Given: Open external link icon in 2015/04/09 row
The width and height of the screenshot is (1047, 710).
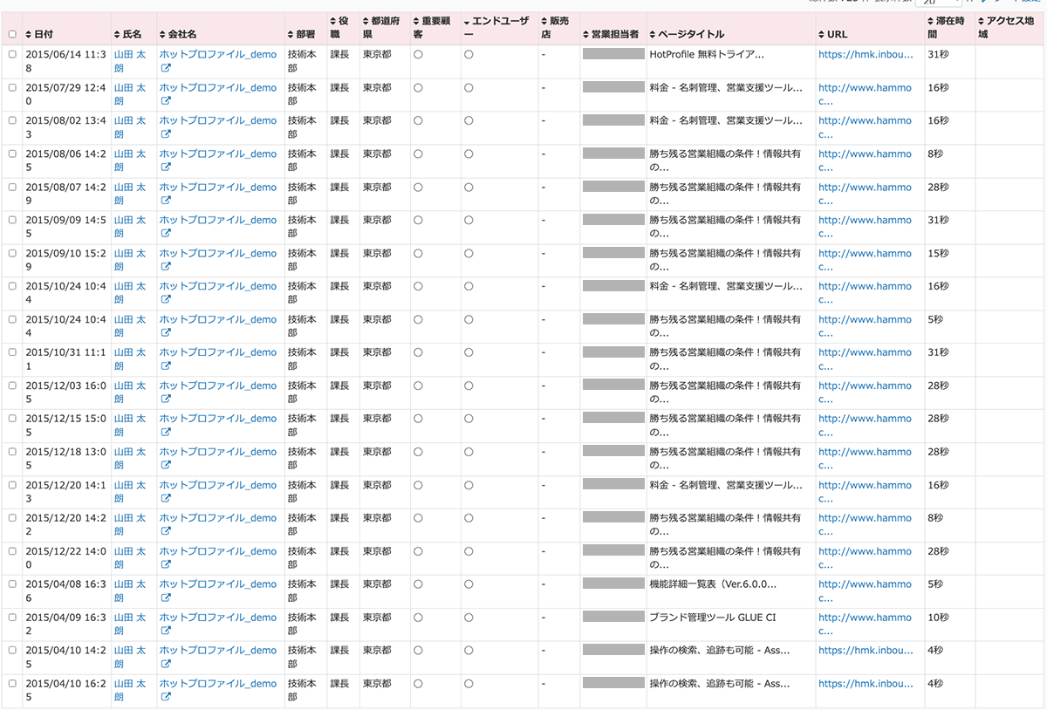Looking at the screenshot, I should coord(166,631).
